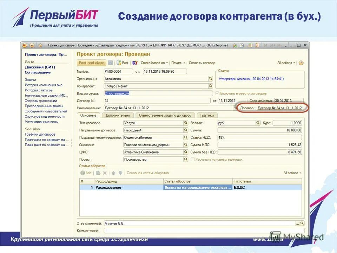This screenshot has height=253, width=337.
Task: Open lookup for Тип договора field
Action: 186,123
